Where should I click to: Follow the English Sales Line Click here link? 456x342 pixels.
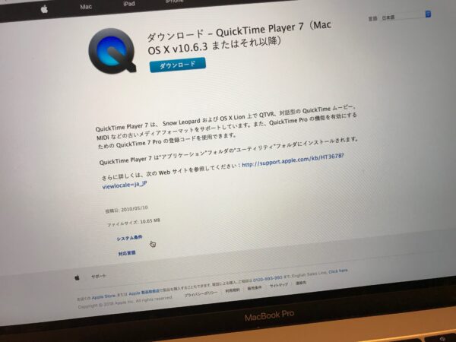click(x=338, y=271)
